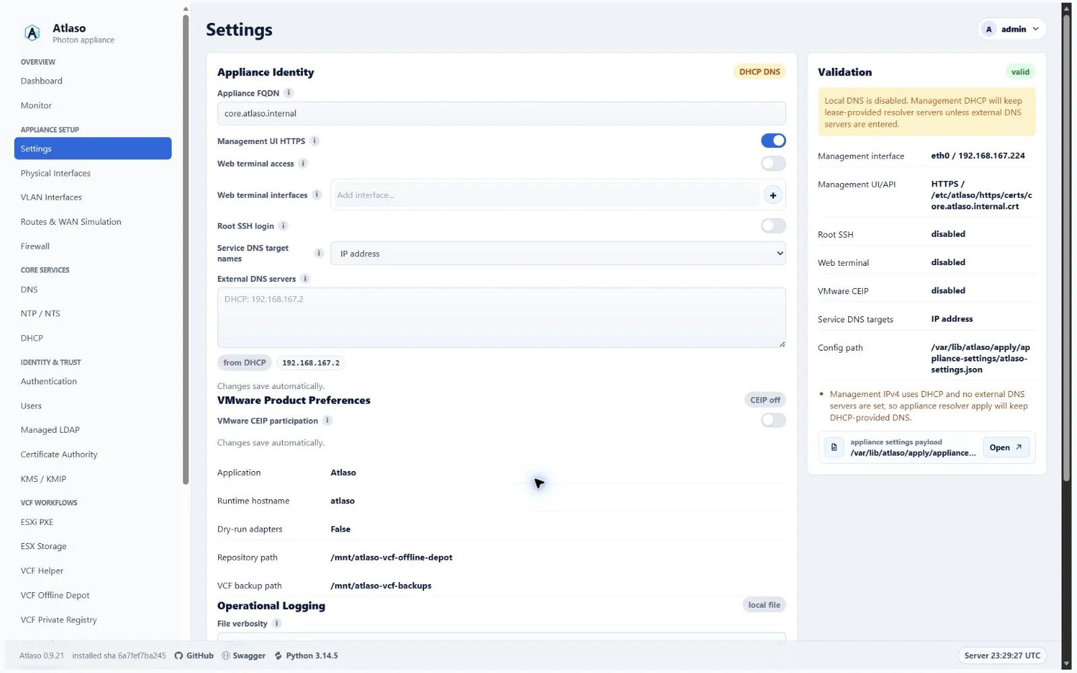Open the admin user menu chevron
This screenshot has height=673, width=1077.
[x=1036, y=29]
